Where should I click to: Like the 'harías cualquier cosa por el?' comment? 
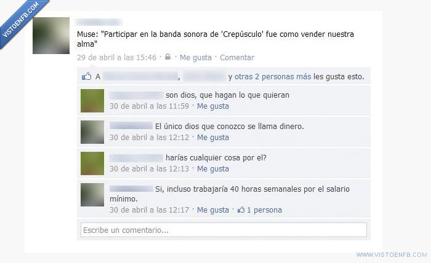(x=213, y=168)
